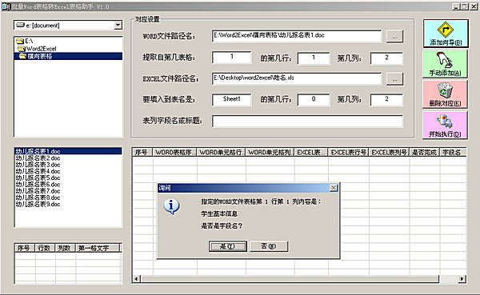Click the EXCEL表 column header
Screen dimensions: 480x295
[312, 152]
